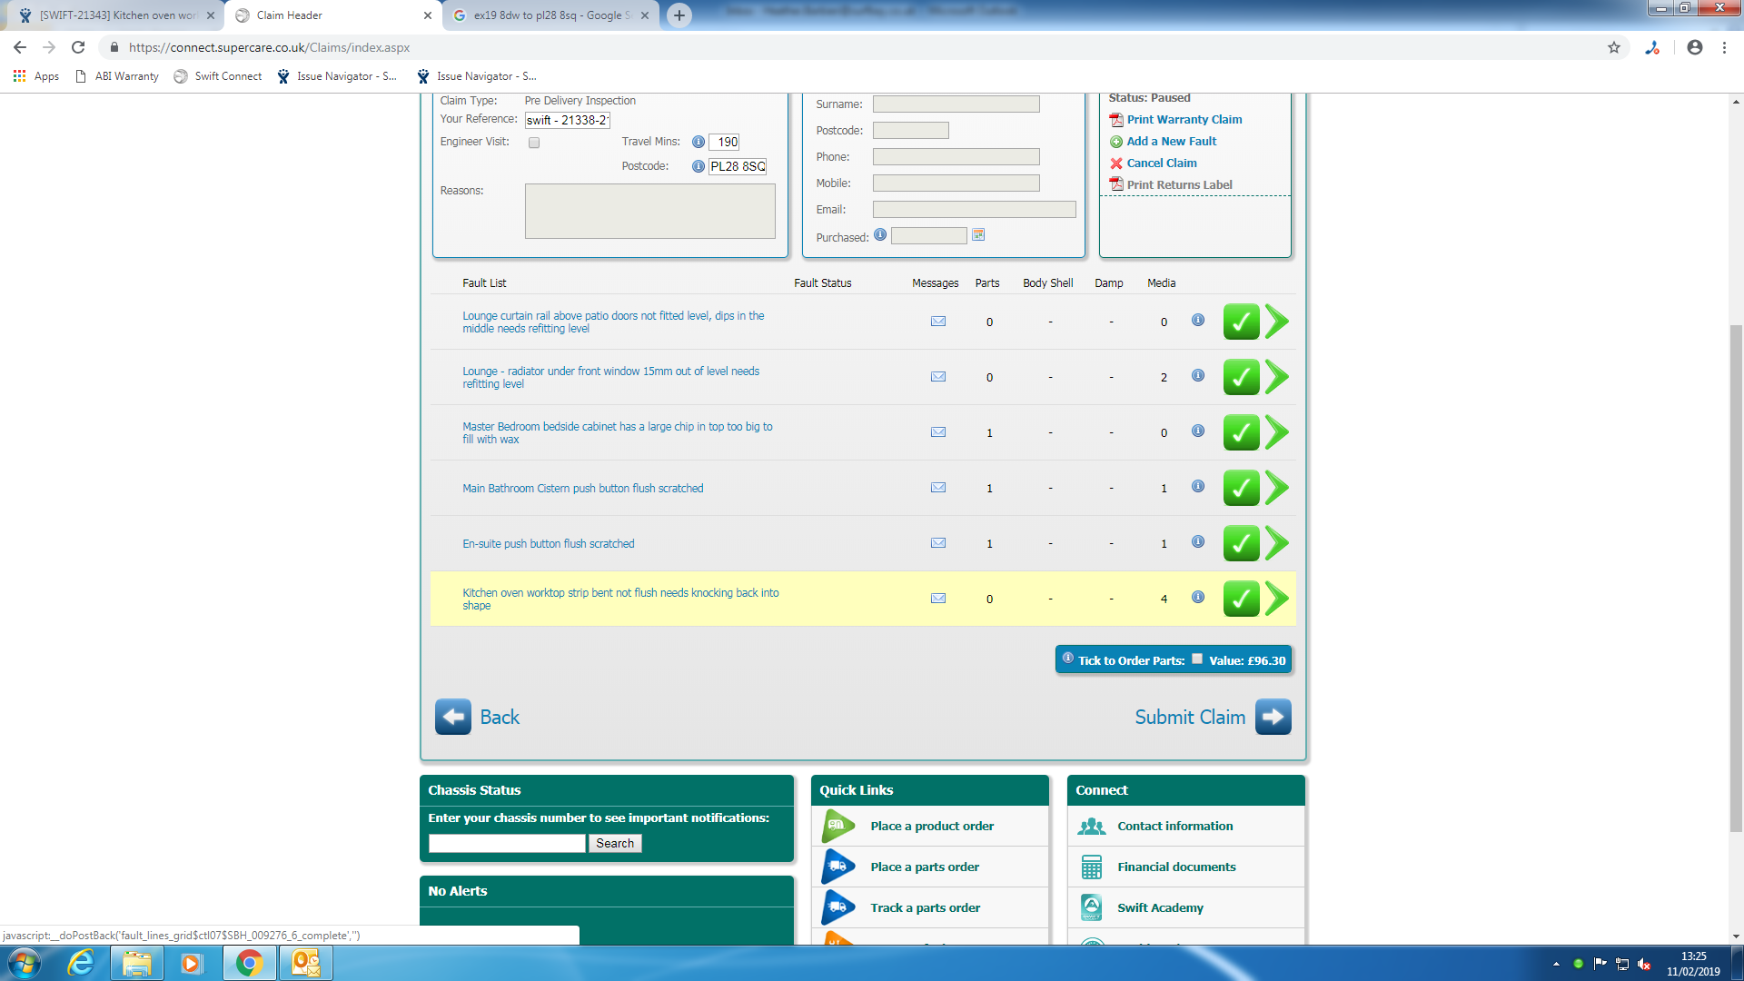This screenshot has width=1744, height=981.
Task: Switch to the ex19 8dw Google tab
Action: coord(549,15)
